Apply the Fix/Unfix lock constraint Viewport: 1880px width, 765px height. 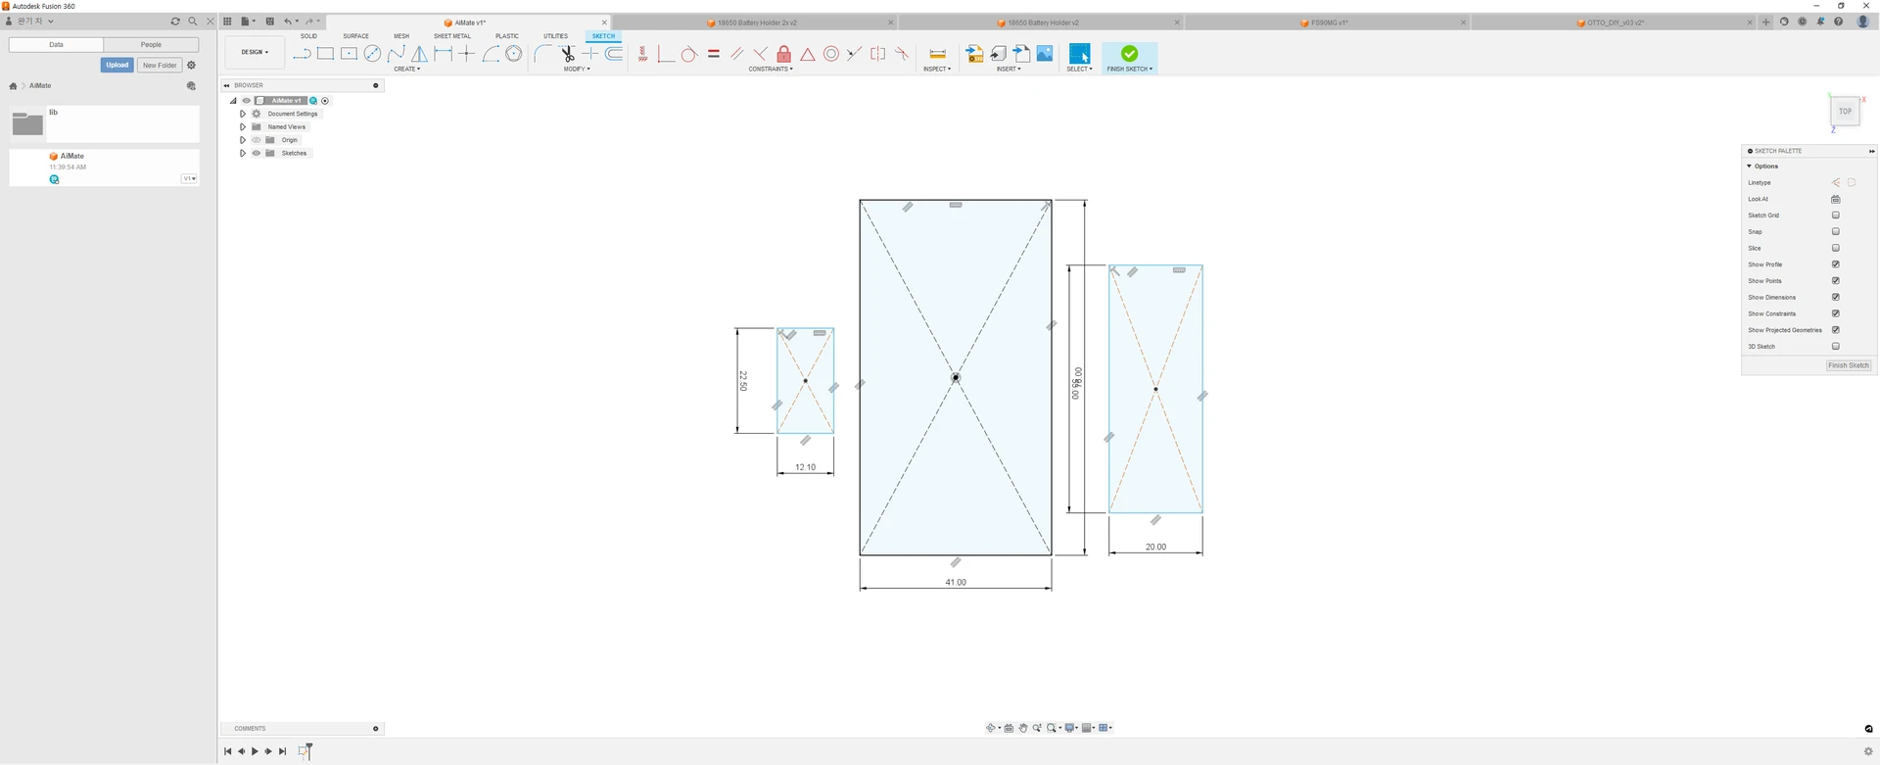click(783, 54)
